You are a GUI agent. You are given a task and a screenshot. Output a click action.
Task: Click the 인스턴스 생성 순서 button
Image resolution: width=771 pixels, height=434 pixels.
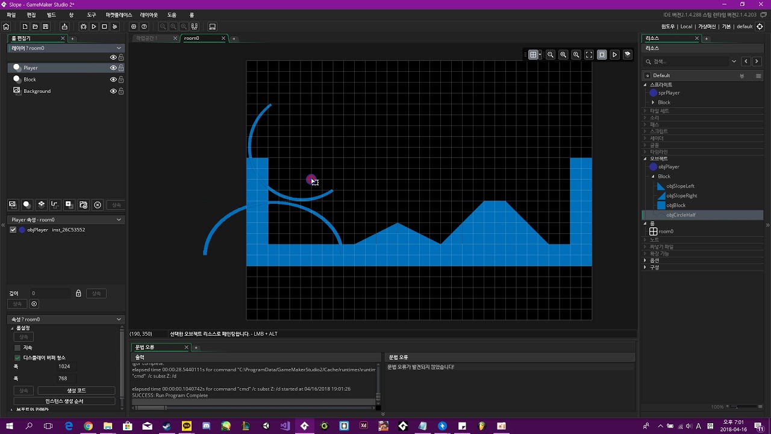(64, 401)
